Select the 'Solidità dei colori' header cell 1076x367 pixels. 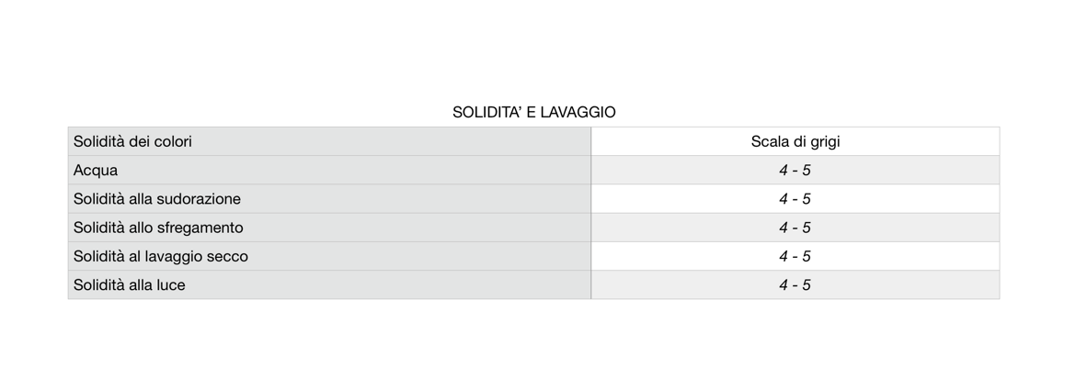pos(133,142)
